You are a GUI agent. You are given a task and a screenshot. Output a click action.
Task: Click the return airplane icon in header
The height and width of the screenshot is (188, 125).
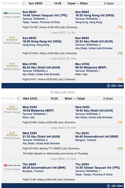19,99
